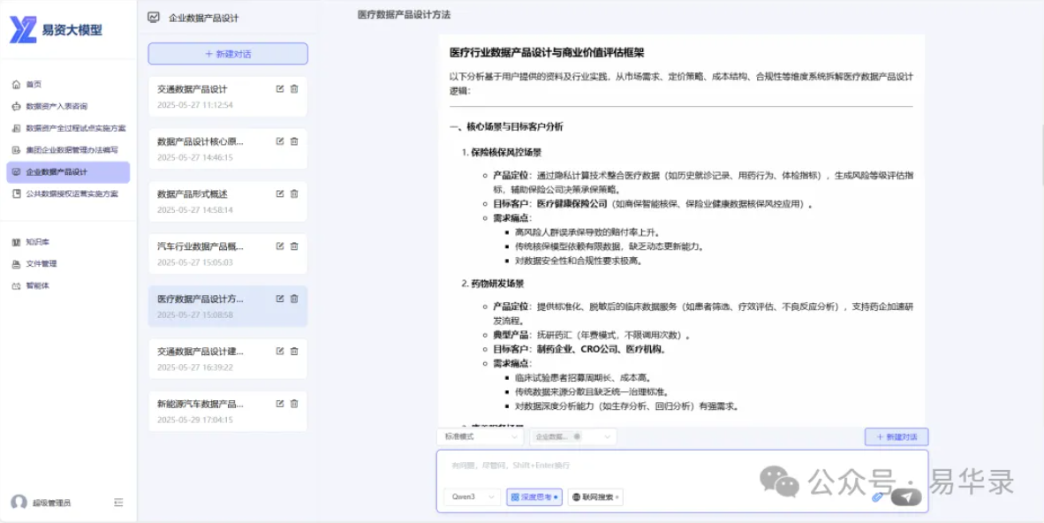Rename the 数据产品形式概述 conversation
This screenshot has width=1044, height=523.
pyautogui.click(x=280, y=193)
